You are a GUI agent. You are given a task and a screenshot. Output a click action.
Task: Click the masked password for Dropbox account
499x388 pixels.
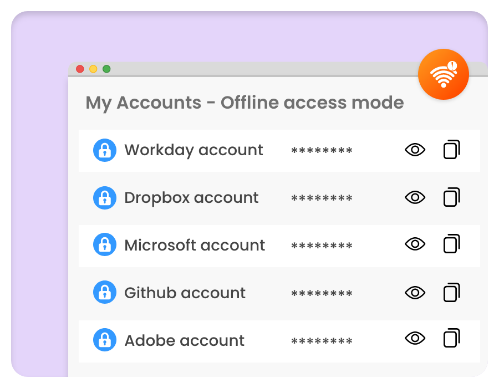click(x=322, y=198)
